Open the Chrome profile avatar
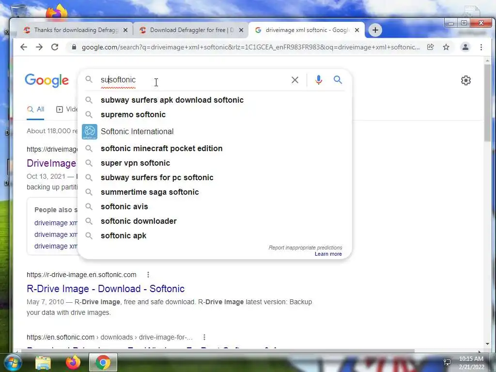Screen dimensions: 496x372 click(x=465, y=47)
